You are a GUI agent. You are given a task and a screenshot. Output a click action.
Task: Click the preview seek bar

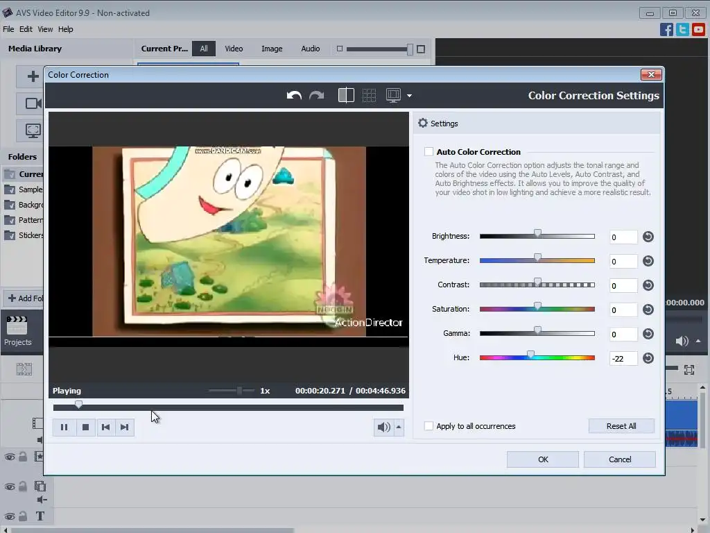coord(228,407)
